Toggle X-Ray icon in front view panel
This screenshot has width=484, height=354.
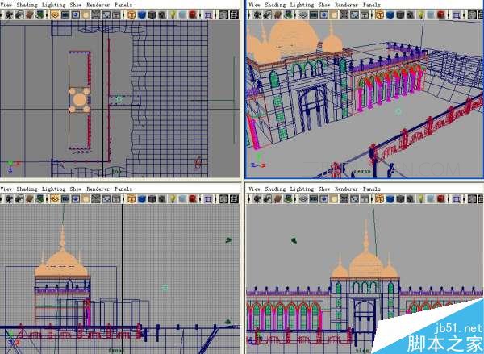click(x=223, y=198)
